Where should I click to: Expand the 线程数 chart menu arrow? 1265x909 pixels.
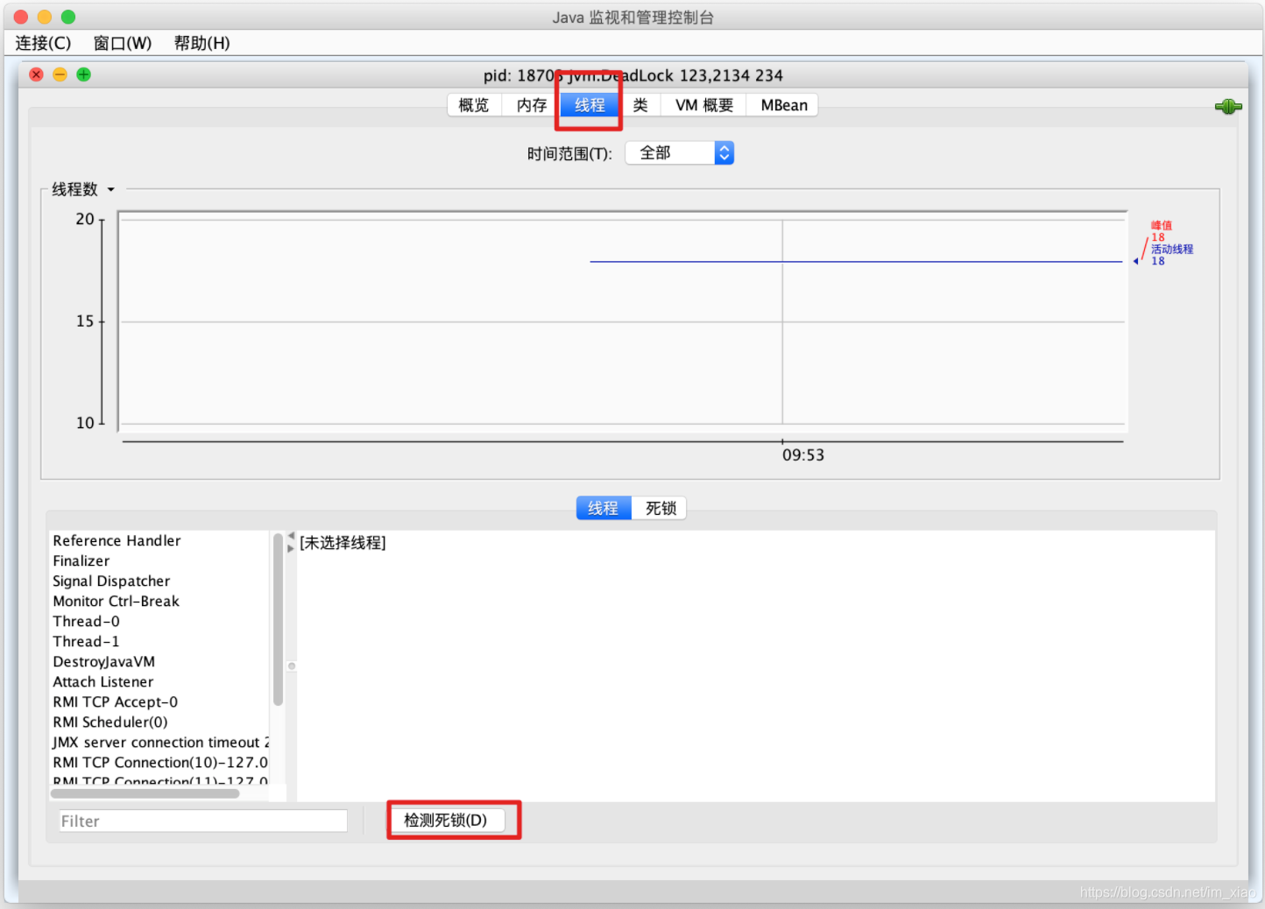[x=111, y=189]
